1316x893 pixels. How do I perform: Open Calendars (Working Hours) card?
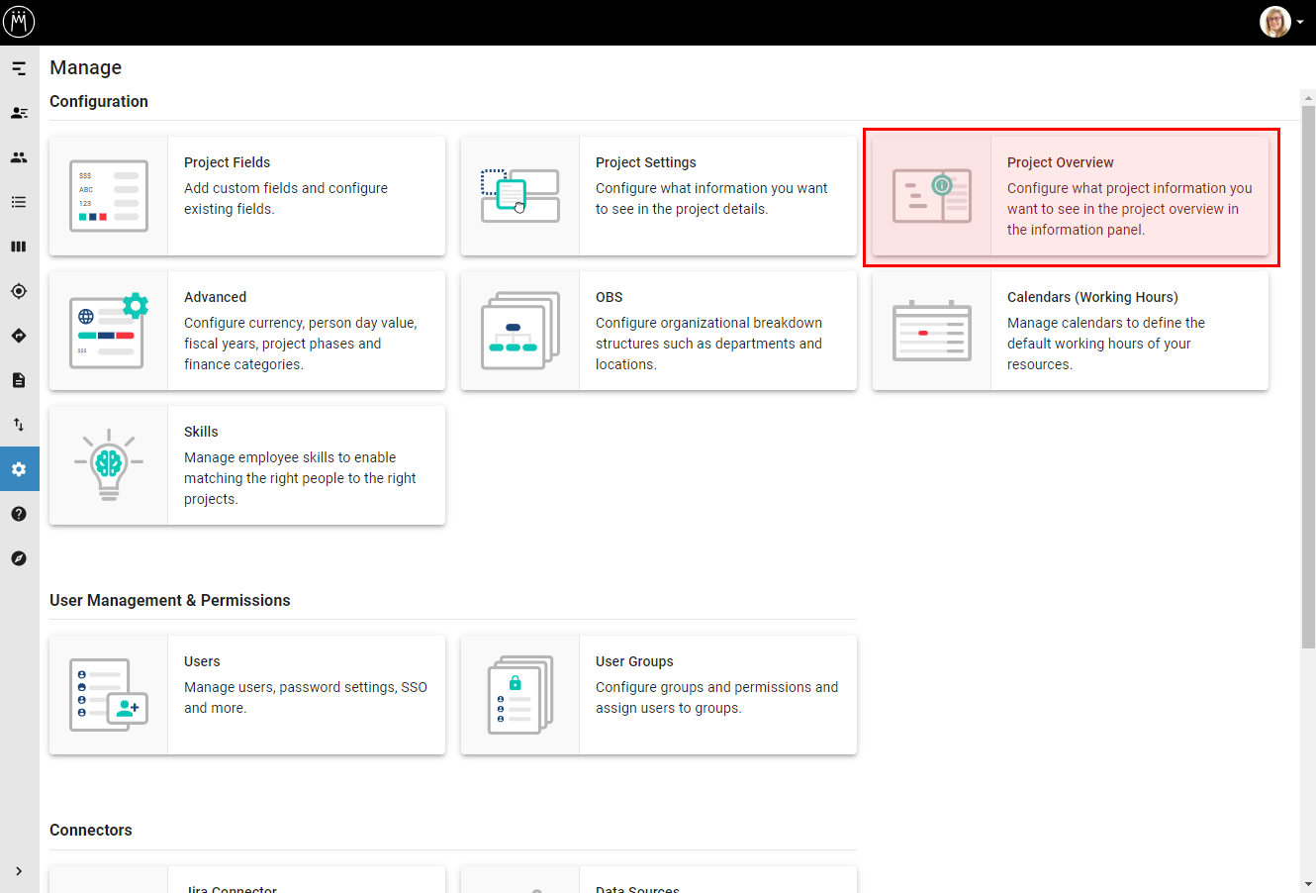pos(1071,331)
